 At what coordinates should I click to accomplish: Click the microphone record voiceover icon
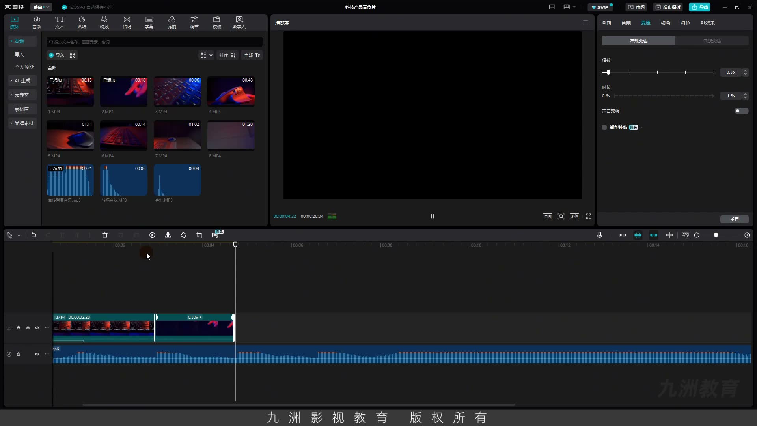pos(600,235)
